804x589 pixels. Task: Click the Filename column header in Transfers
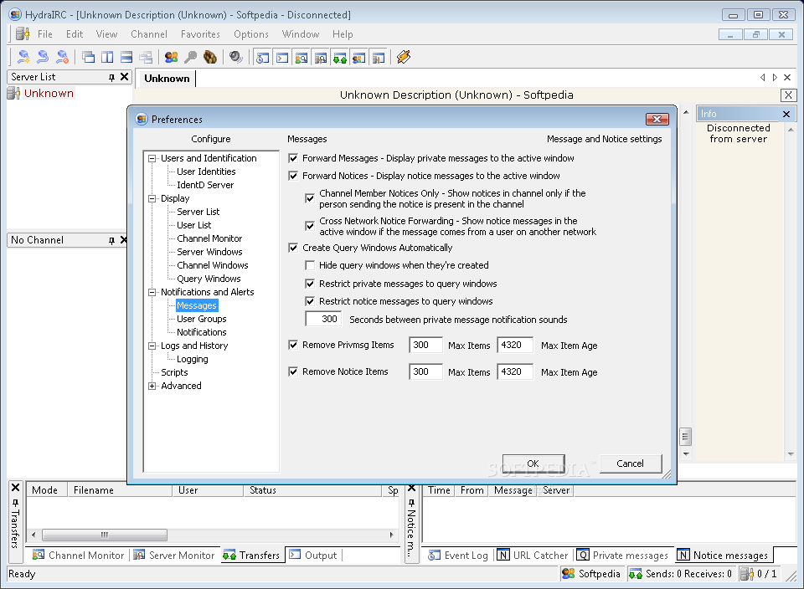pos(120,490)
